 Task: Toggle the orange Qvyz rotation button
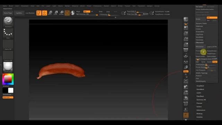[186, 71]
